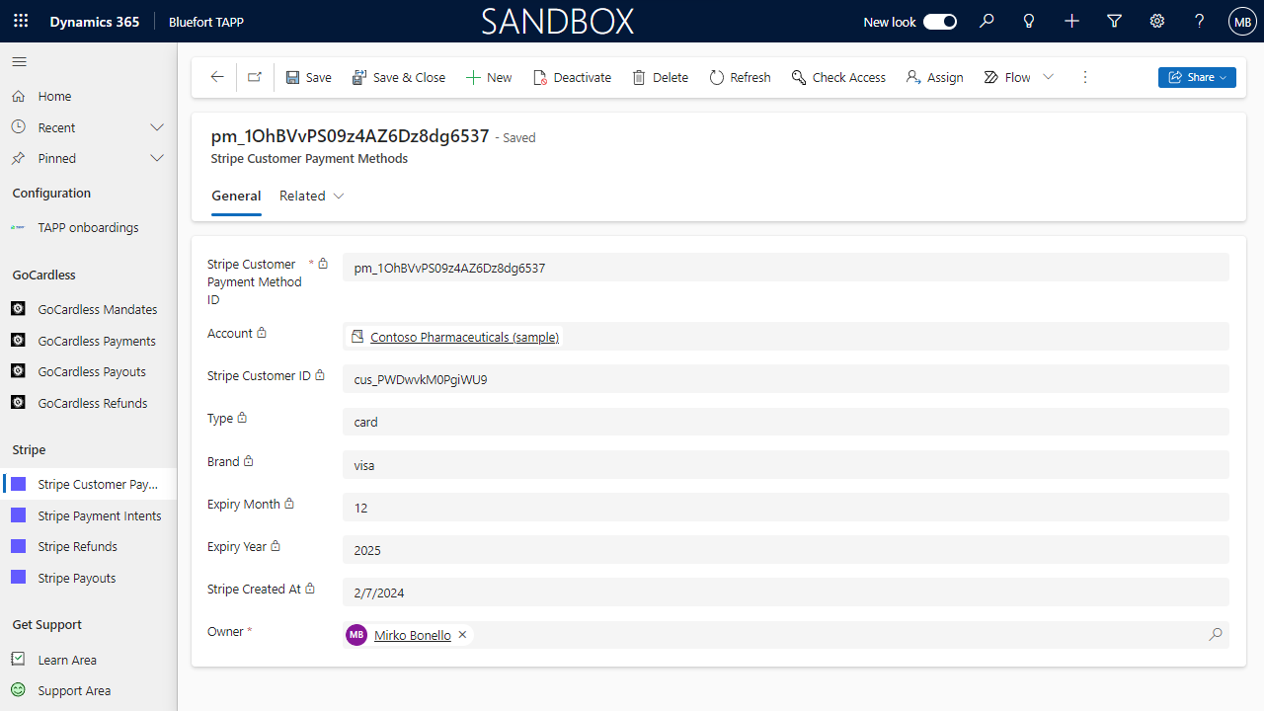
Task: Open the Related tab dropdown
Action: click(x=312, y=197)
